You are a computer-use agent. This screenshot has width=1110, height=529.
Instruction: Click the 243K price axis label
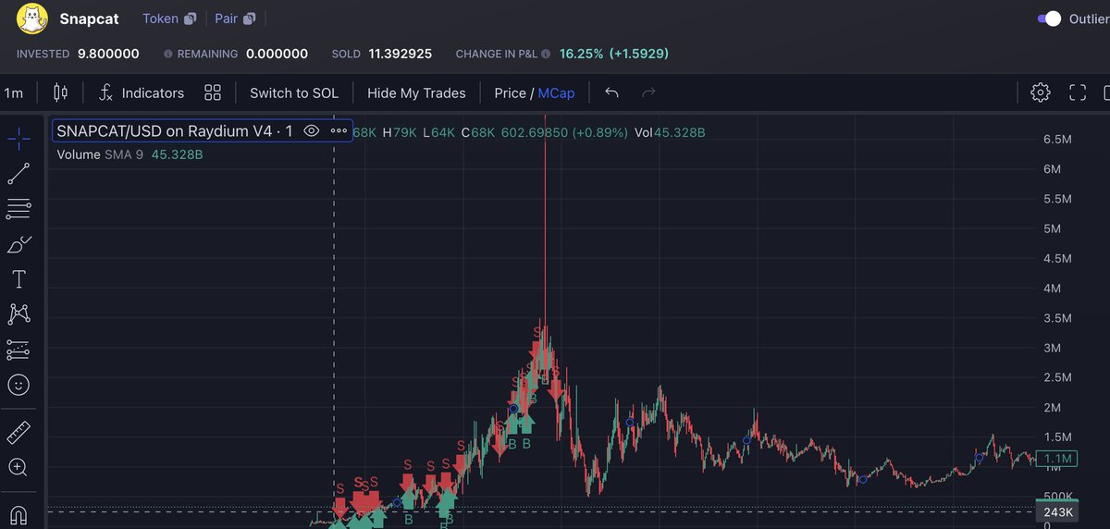click(1057, 511)
